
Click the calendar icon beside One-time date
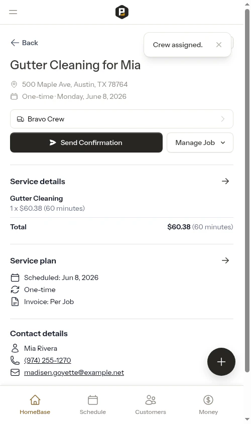pos(14,96)
